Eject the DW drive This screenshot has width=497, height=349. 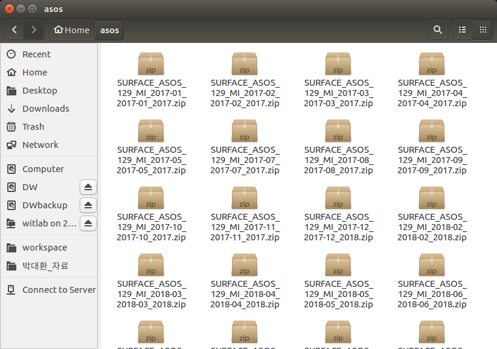point(88,187)
